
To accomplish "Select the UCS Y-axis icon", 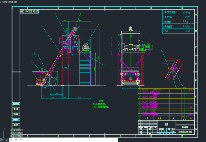I will [5, 129].
